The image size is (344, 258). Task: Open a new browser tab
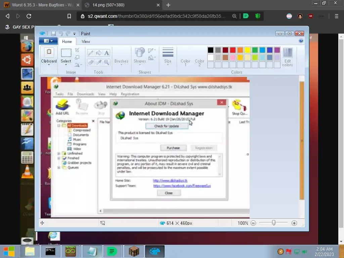coord(168,5)
